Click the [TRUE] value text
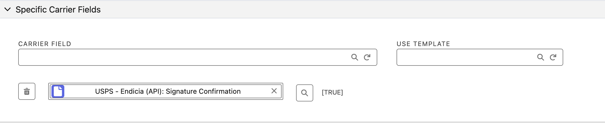This screenshot has width=605, height=123. click(x=332, y=92)
